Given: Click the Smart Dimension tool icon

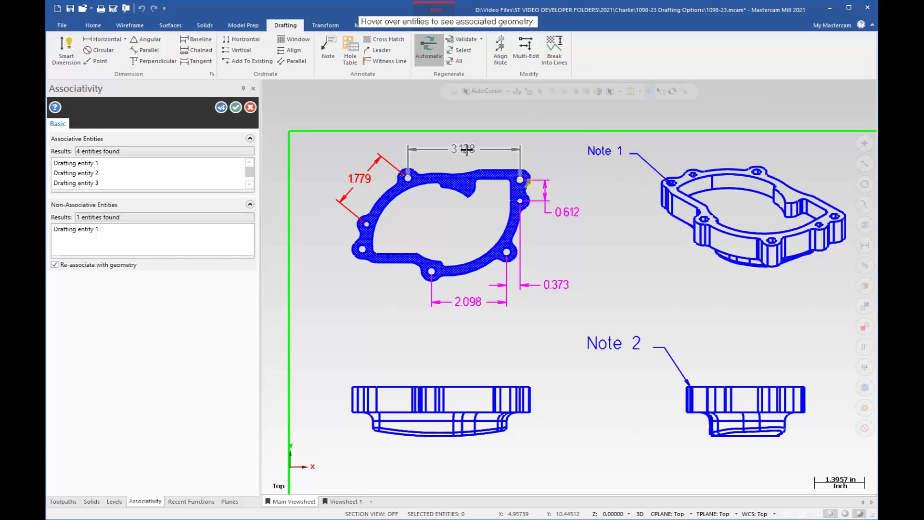Looking at the screenshot, I should pos(65,50).
